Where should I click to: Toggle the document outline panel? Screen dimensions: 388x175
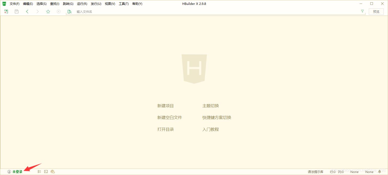(39, 171)
